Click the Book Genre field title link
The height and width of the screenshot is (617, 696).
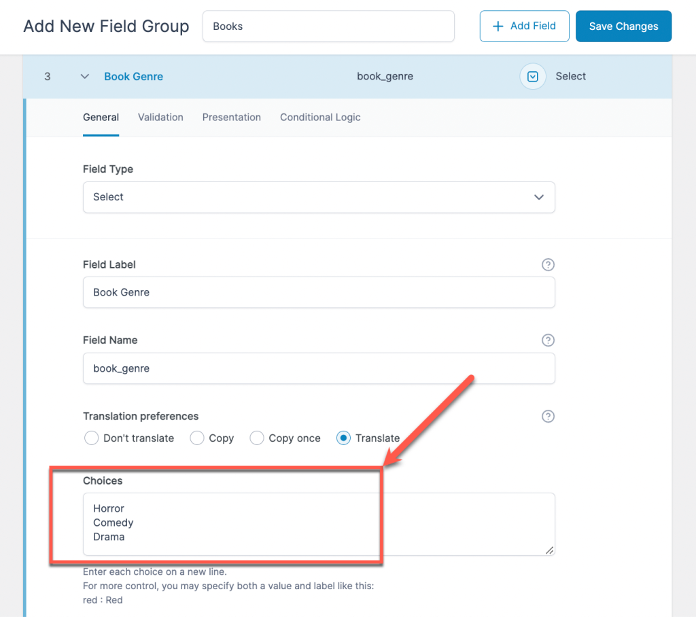[x=133, y=76]
